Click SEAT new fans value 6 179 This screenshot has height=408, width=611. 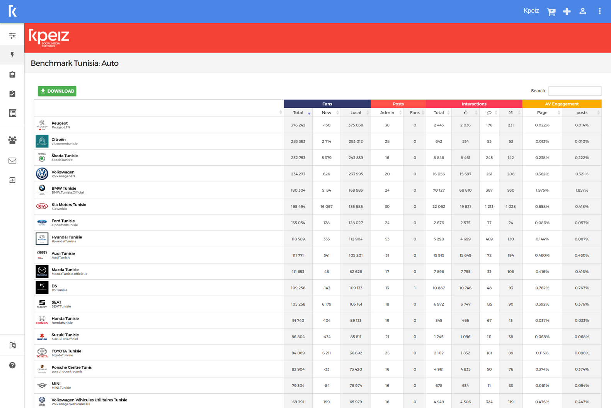click(327, 304)
